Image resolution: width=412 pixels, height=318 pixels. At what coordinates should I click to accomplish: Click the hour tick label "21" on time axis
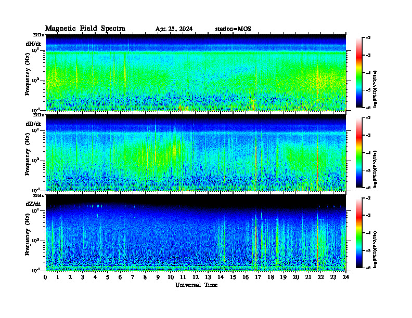point(308,277)
